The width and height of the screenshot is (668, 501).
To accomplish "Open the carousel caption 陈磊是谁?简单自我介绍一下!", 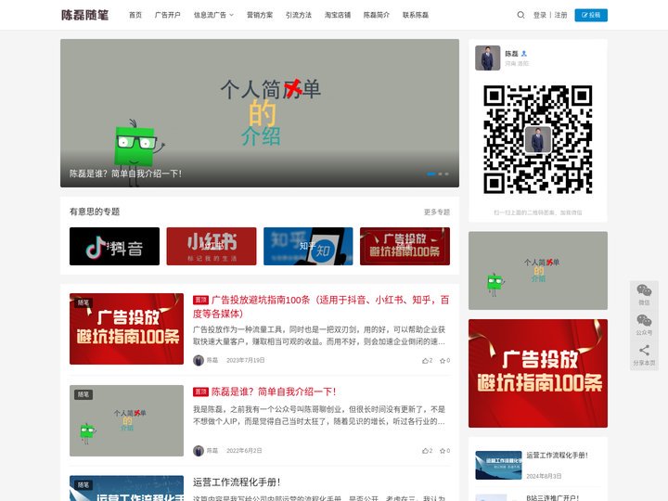I will pos(125,173).
